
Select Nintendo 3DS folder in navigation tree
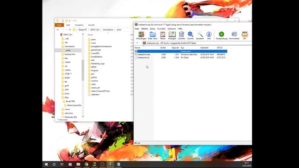click(x=69, y=117)
